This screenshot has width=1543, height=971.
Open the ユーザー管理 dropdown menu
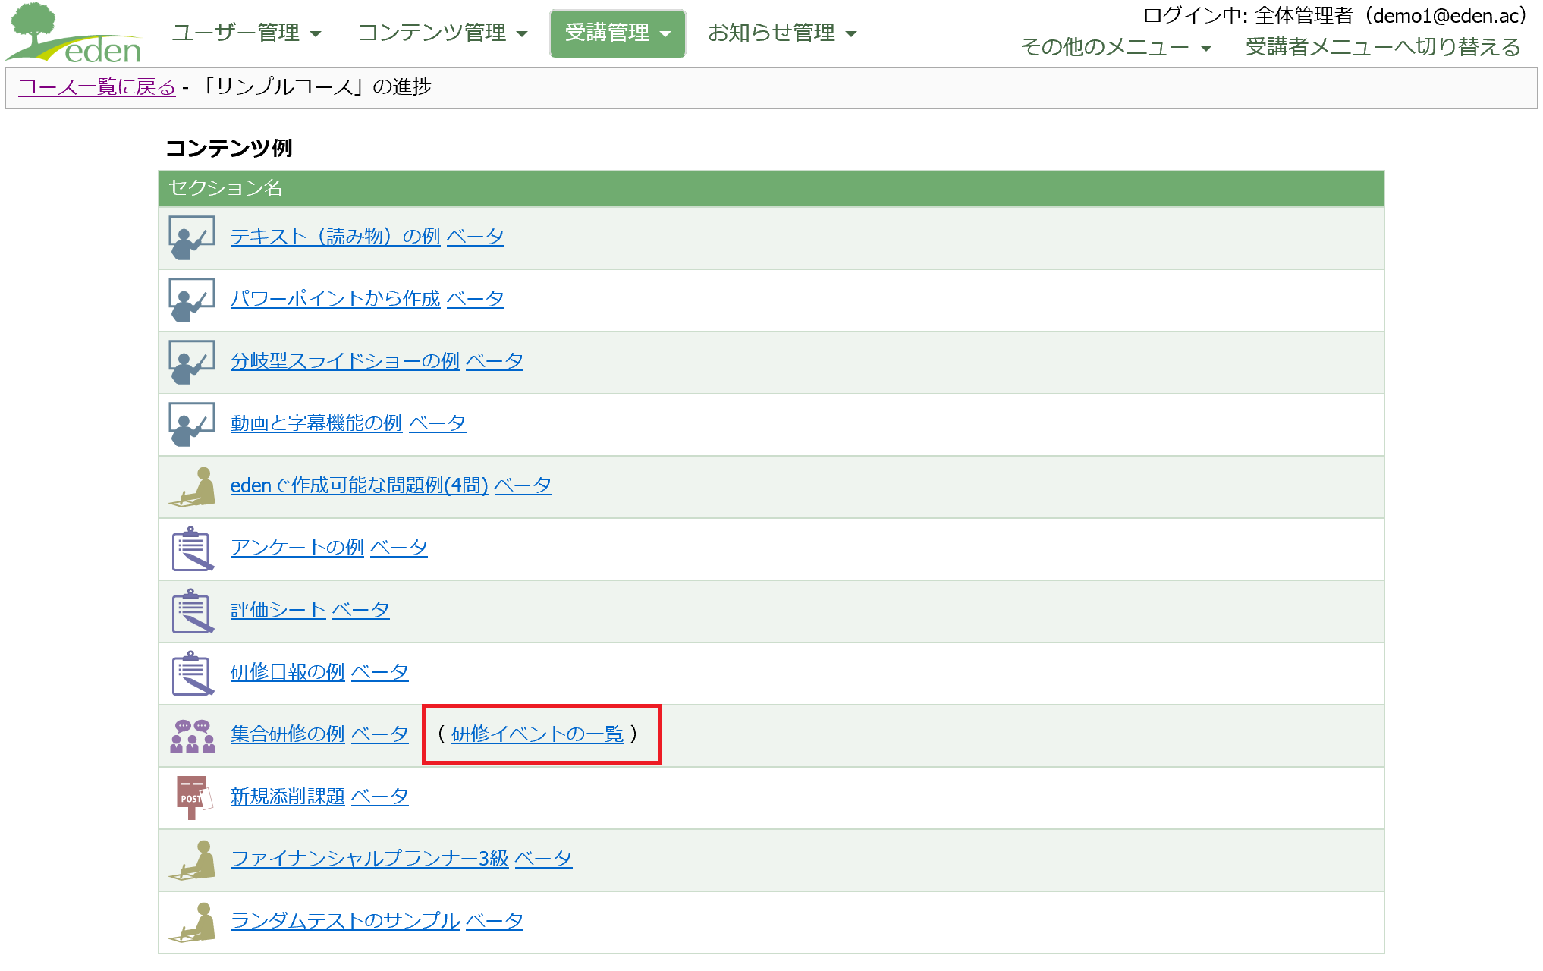point(247,33)
